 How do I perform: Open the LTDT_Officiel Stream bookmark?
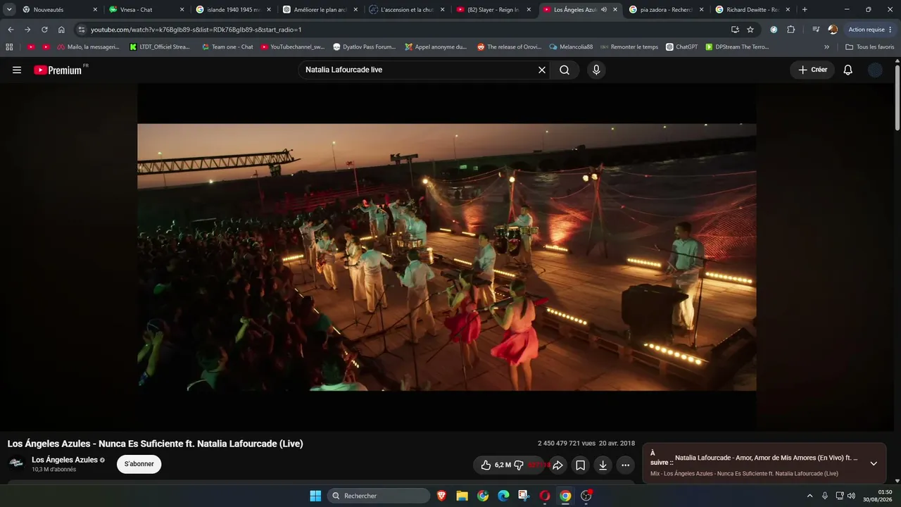(160, 47)
